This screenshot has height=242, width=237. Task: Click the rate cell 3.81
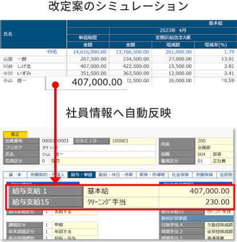click(229, 66)
